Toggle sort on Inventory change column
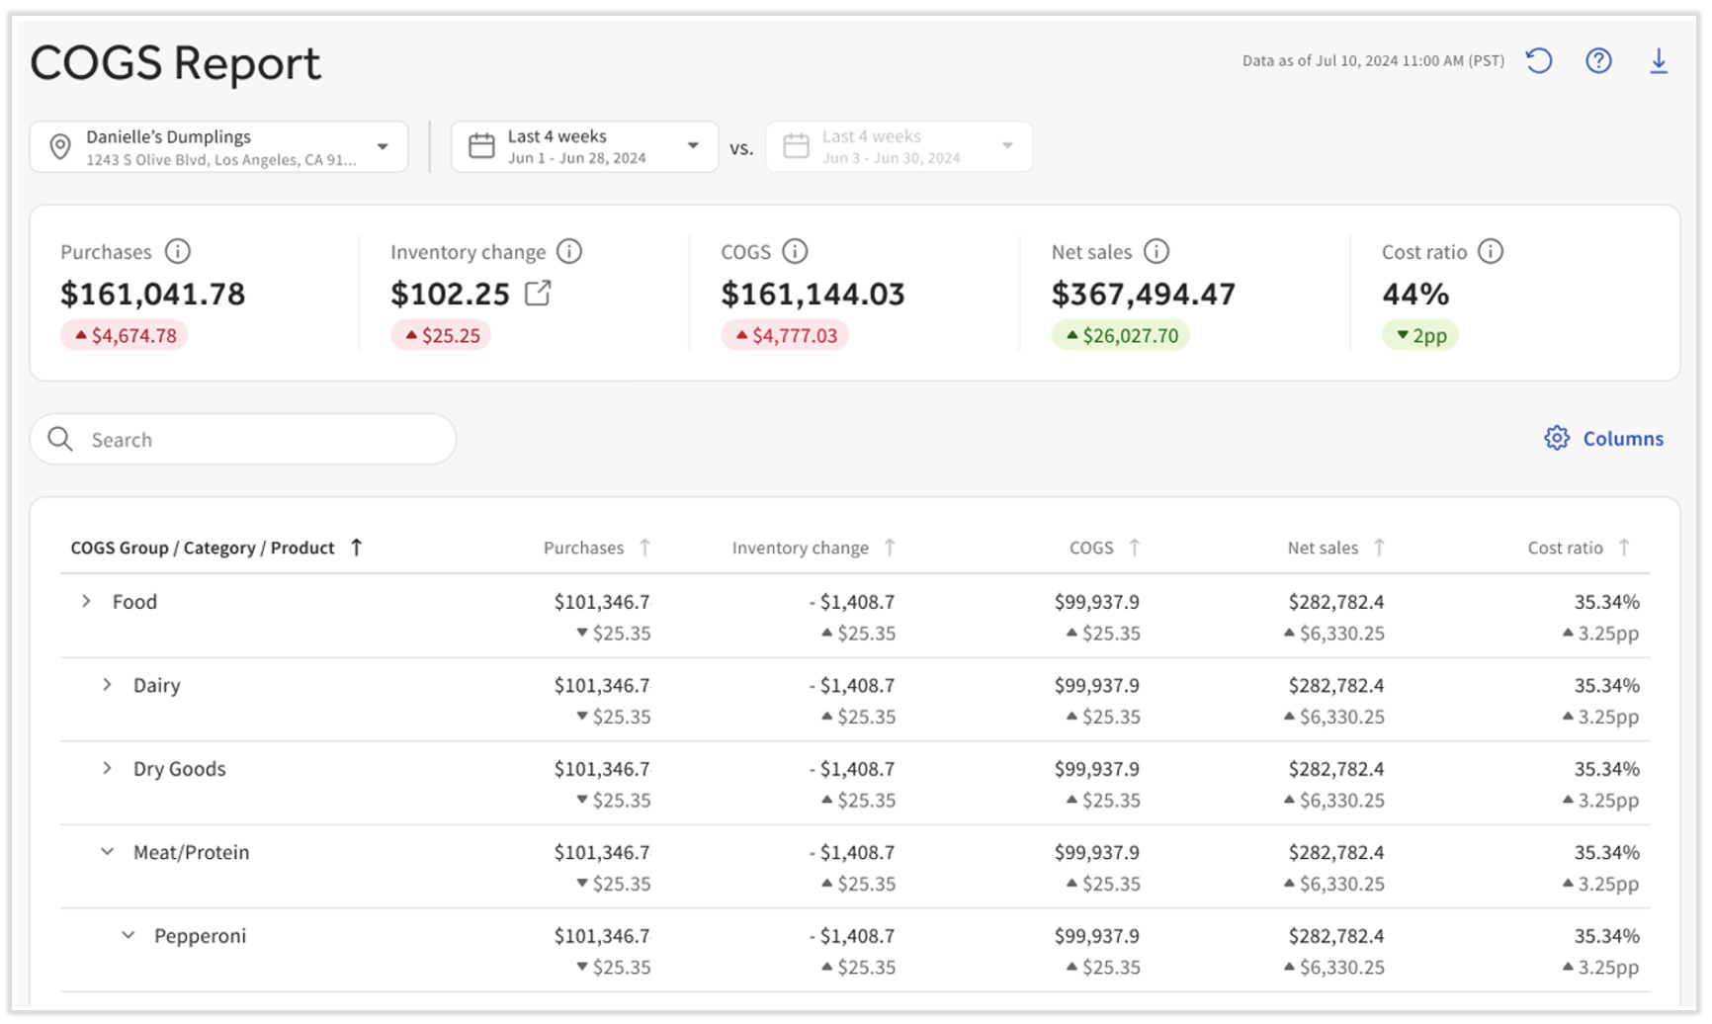 tap(891, 547)
